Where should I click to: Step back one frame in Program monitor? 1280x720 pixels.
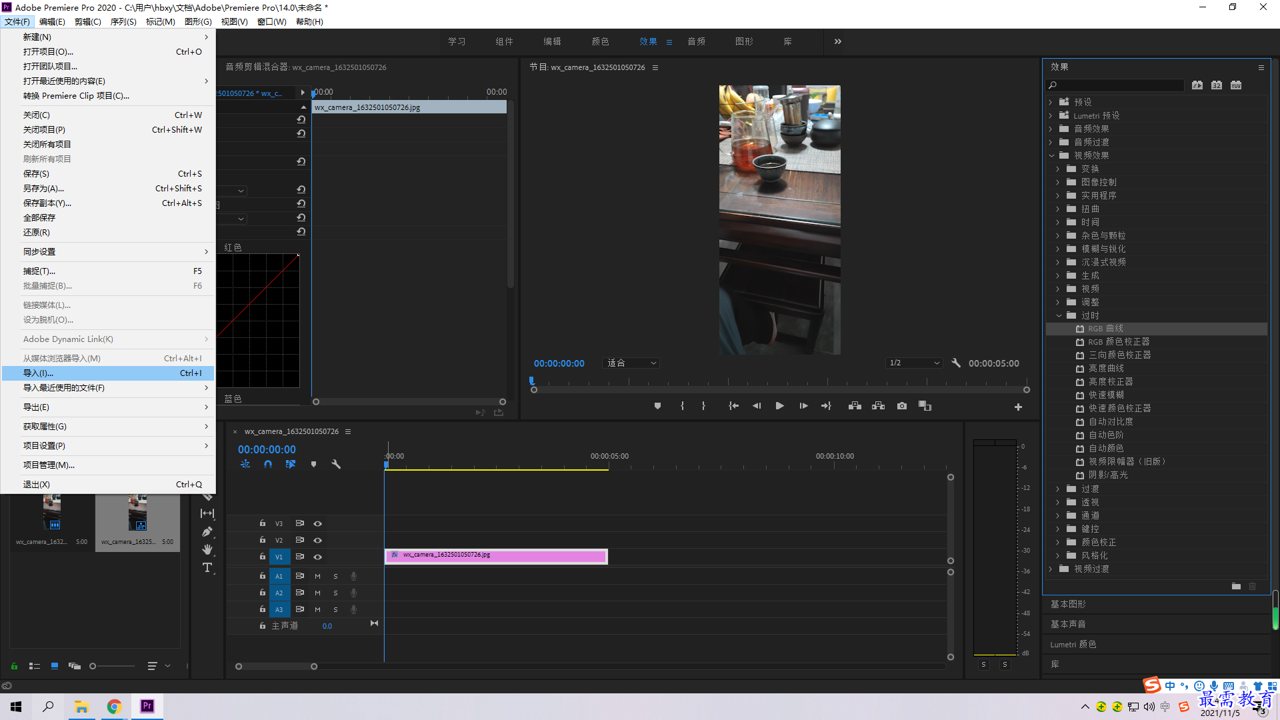(x=757, y=406)
